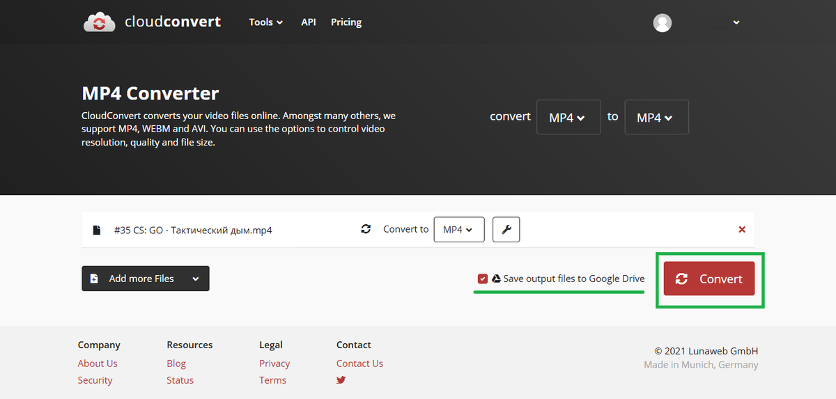Click the CloudConvert cloud logo icon

point(100,22)
